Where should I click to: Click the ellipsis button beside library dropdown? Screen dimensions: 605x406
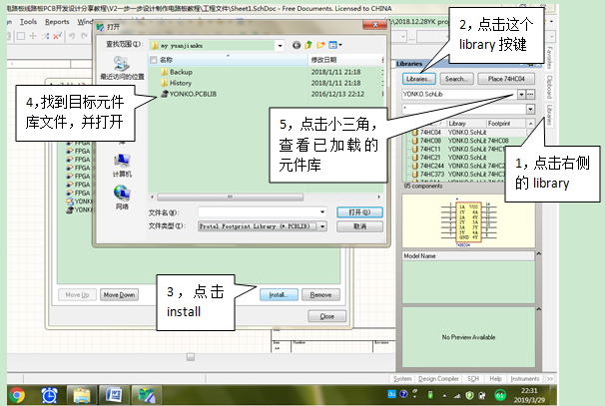pyautogui.click(x=530, y=94)
